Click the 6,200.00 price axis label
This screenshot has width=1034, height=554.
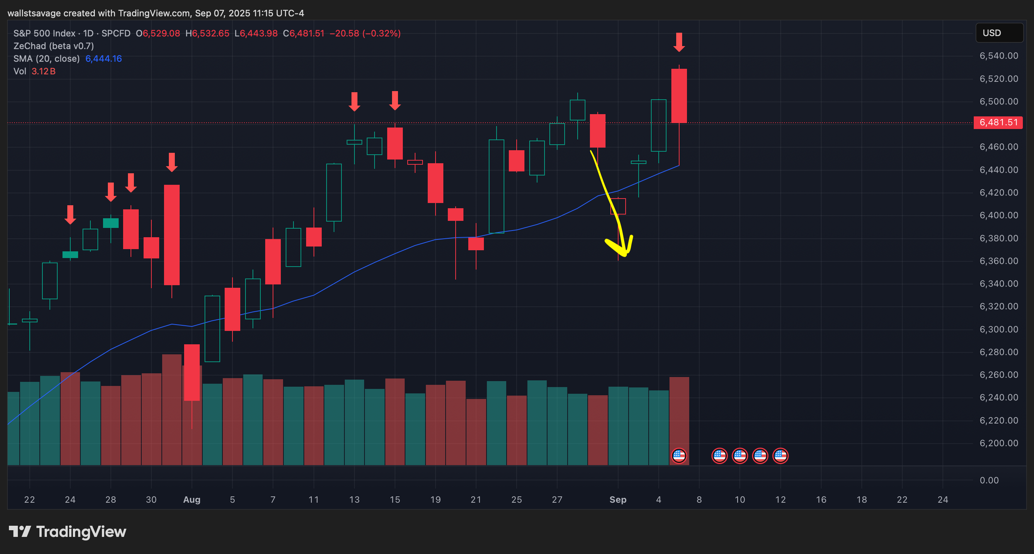coord(999,443)
